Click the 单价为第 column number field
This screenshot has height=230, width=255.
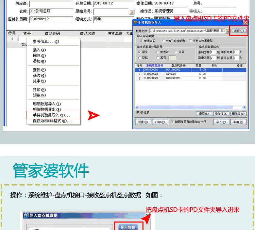(x=236, y=52)
